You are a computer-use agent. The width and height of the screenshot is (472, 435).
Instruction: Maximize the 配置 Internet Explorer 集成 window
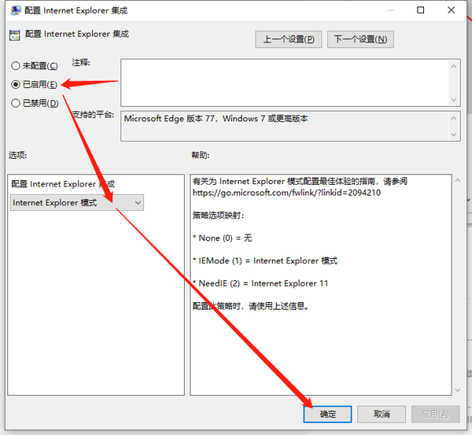[x=421, y=10]
